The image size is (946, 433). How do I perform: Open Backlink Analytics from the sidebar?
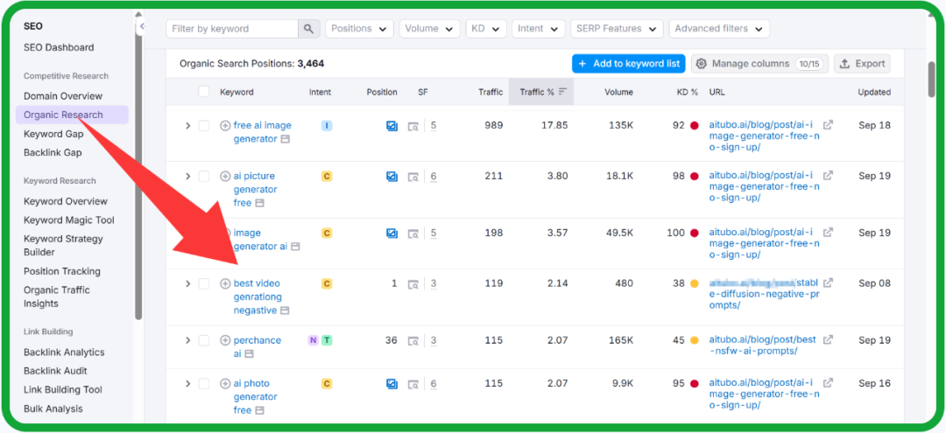tap(64, 353)
